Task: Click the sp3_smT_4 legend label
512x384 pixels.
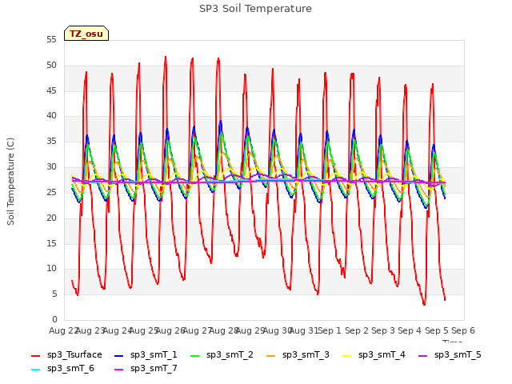Action: click(x=382, y=354)
